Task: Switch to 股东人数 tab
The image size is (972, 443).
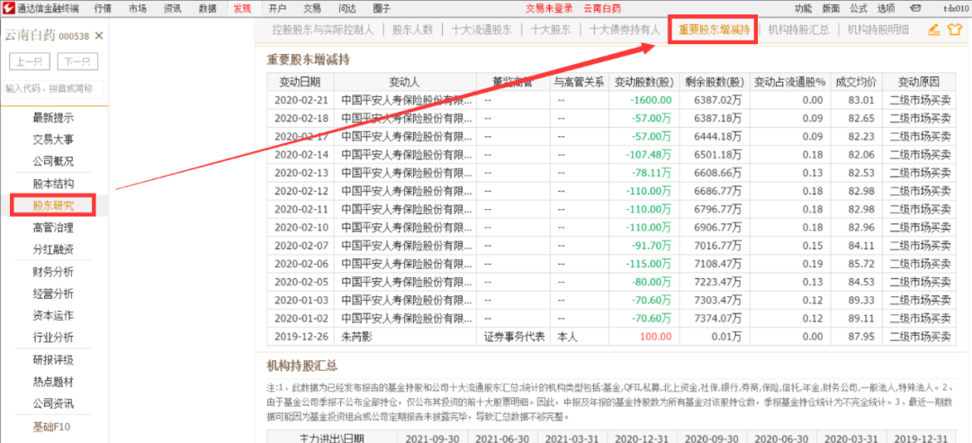Action: pyautogui.click(x=412, y=29)
